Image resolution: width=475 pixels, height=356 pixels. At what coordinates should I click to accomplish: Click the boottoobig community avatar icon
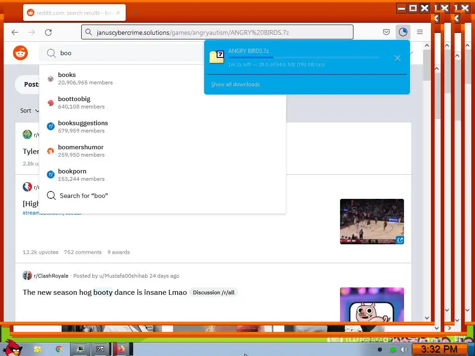click(x=51, y=103)
